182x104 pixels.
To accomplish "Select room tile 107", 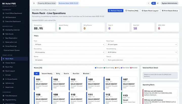I will pos(129,84).
